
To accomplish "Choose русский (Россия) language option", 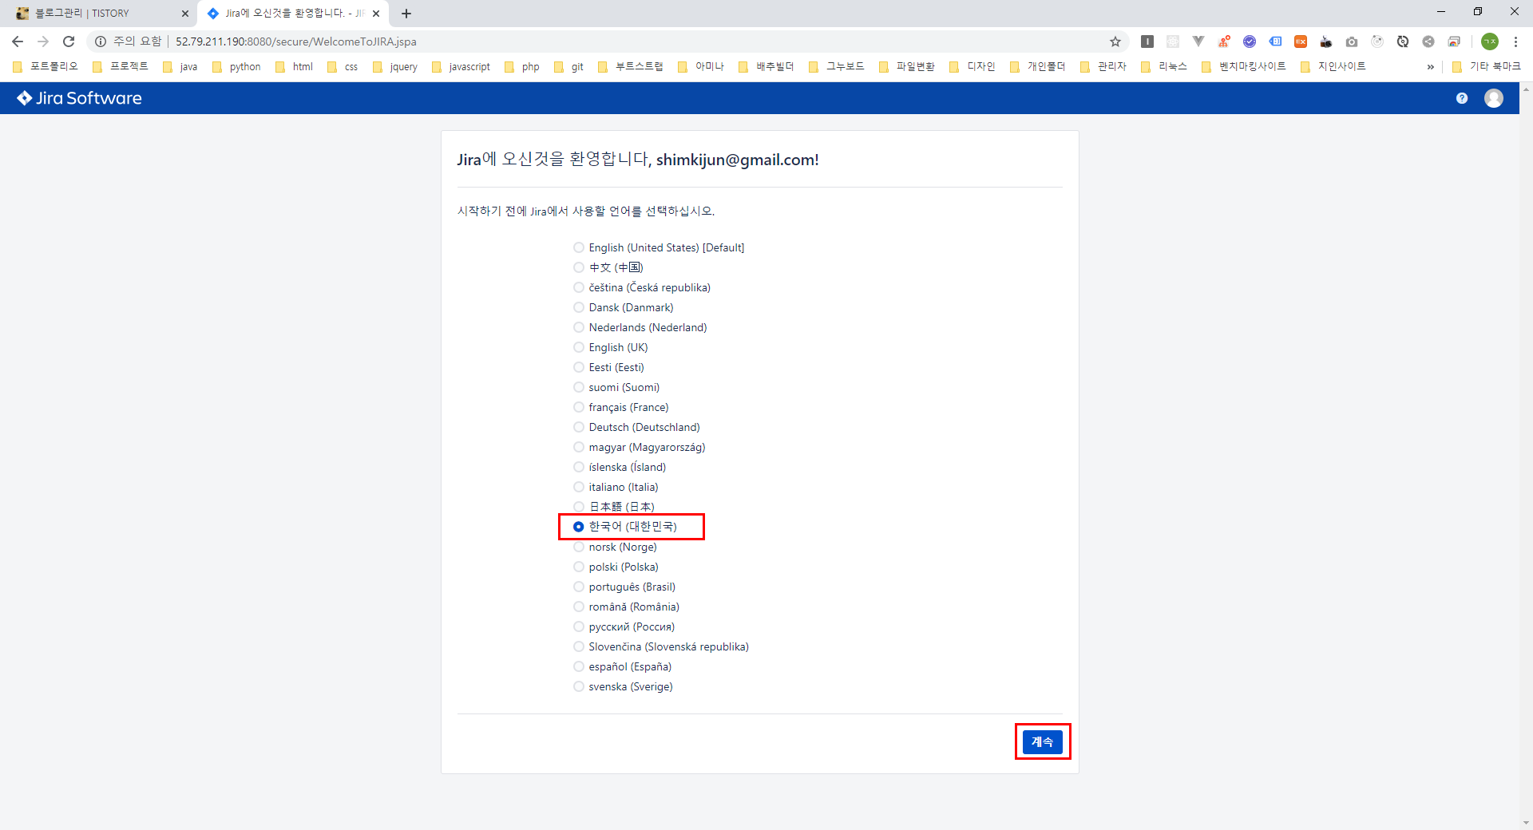I will (579, 626).
